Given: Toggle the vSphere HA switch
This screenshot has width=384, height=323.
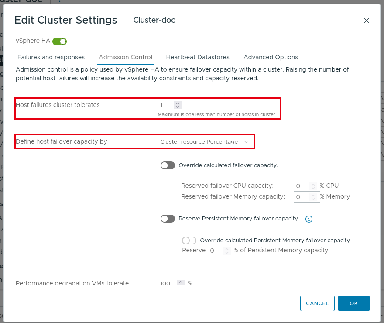Looking at the screenshot, I should click(59, 41).
